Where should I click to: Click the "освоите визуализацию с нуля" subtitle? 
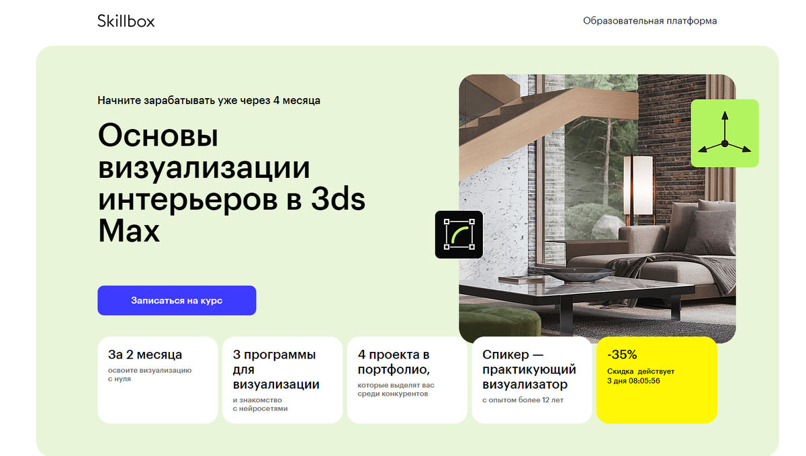point(150,375)
